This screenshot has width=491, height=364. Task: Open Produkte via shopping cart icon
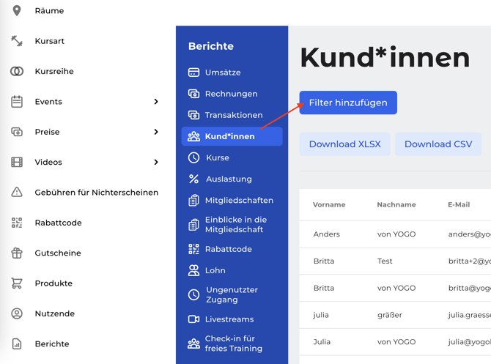pyautogui.click(x=17, y=283)
